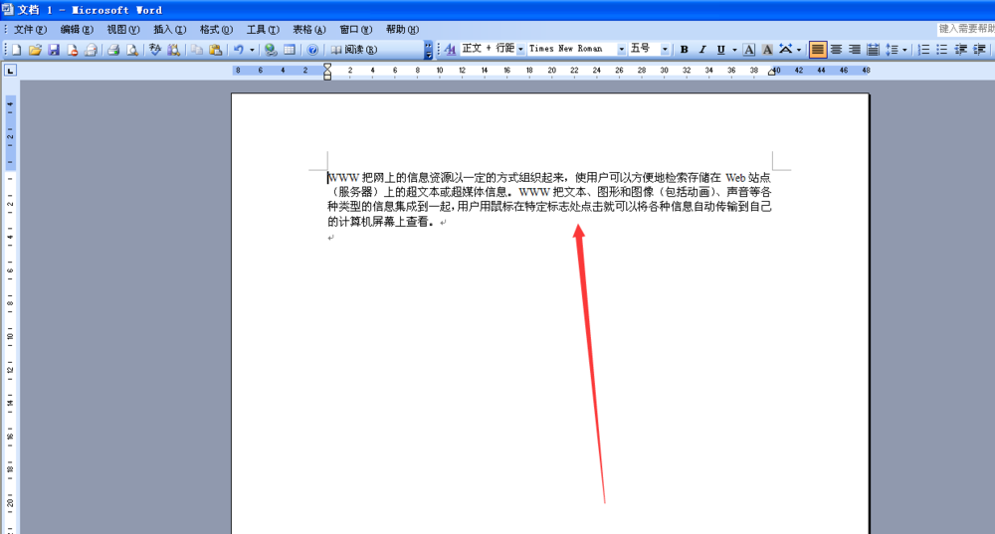Apply bulleted list formatting
The width and height of the screenshot is (995, 534).
(x=942, y=50)
